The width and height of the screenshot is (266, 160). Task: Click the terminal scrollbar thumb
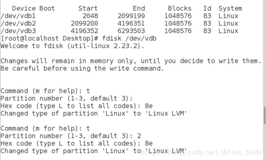pos(265,116)
